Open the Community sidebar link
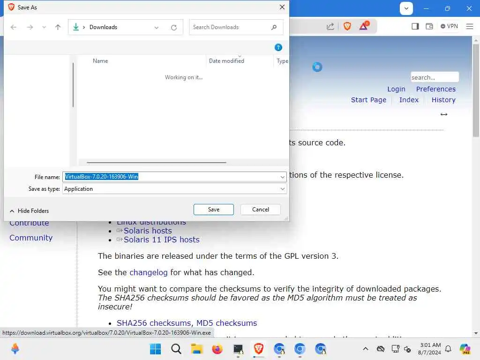The width and height of the screenshot is (480, 360). click(31, 238)
